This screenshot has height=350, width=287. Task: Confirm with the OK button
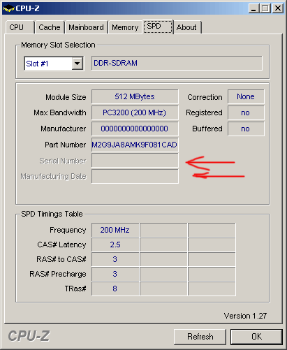click(x=256, y=337)
